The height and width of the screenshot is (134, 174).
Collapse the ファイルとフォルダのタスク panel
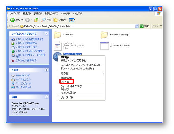coord(46,33)
